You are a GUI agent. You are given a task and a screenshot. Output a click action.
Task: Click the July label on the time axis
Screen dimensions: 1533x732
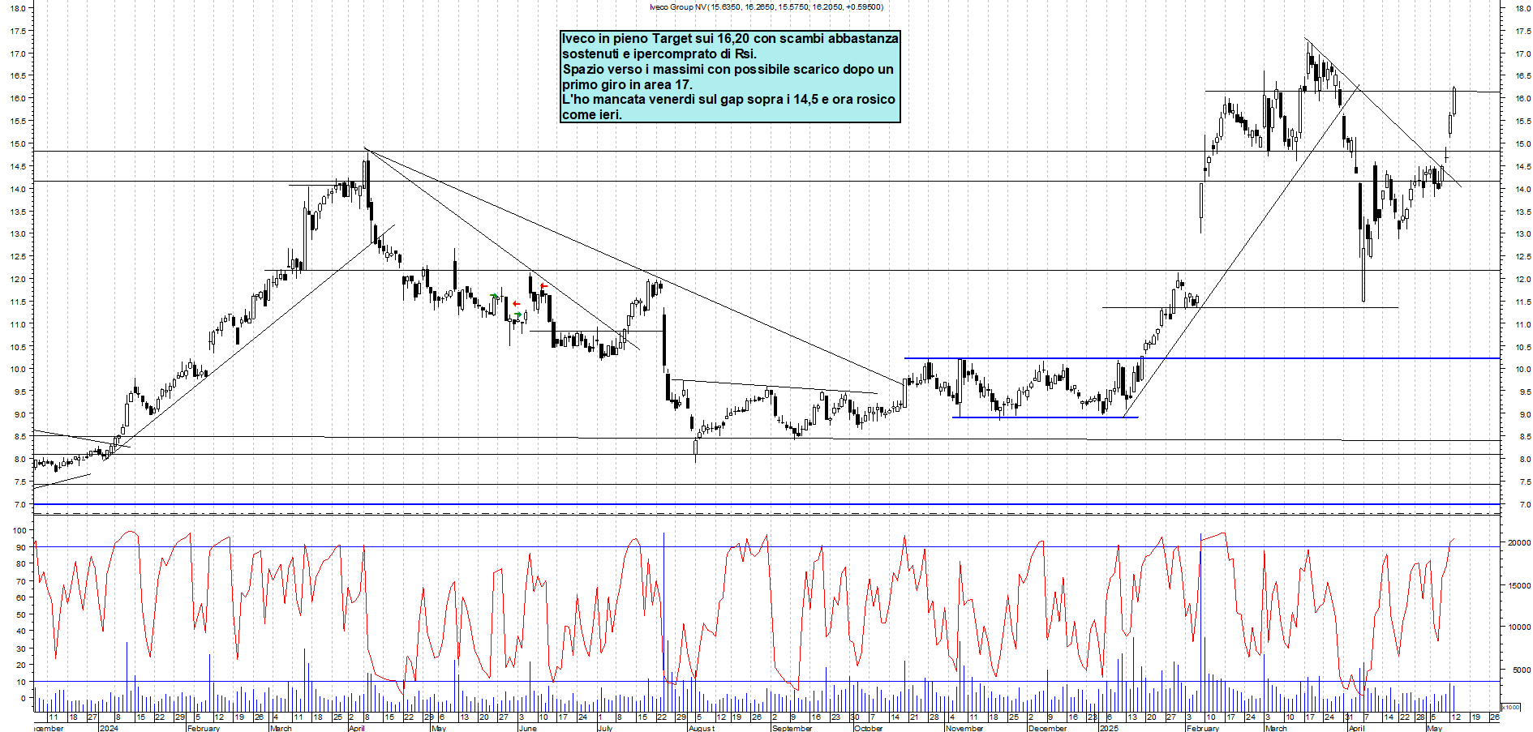[x=605, y=728]
